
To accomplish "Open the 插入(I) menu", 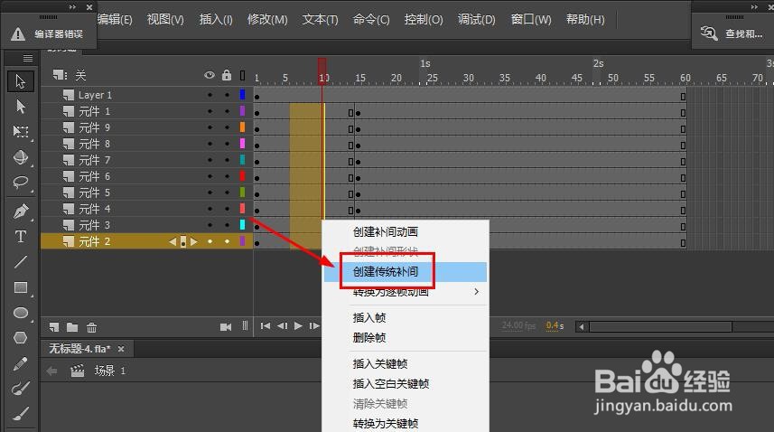I will [x=216, y=19].
